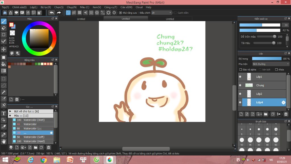This screenshot has height=164, width=291.
Task: Toggle the Cạnh mềm checkbox
Action: click(x=175, y=13)
